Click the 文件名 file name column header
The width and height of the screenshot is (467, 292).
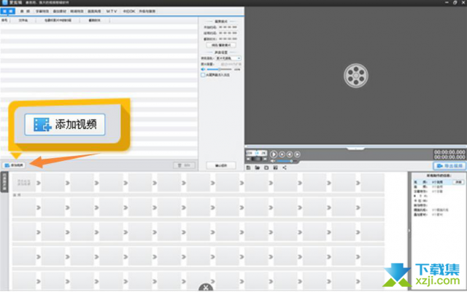[x=23, y=20]
